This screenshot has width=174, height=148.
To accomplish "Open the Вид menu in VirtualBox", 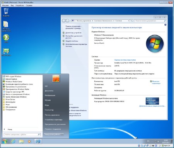I will point(12,5).
